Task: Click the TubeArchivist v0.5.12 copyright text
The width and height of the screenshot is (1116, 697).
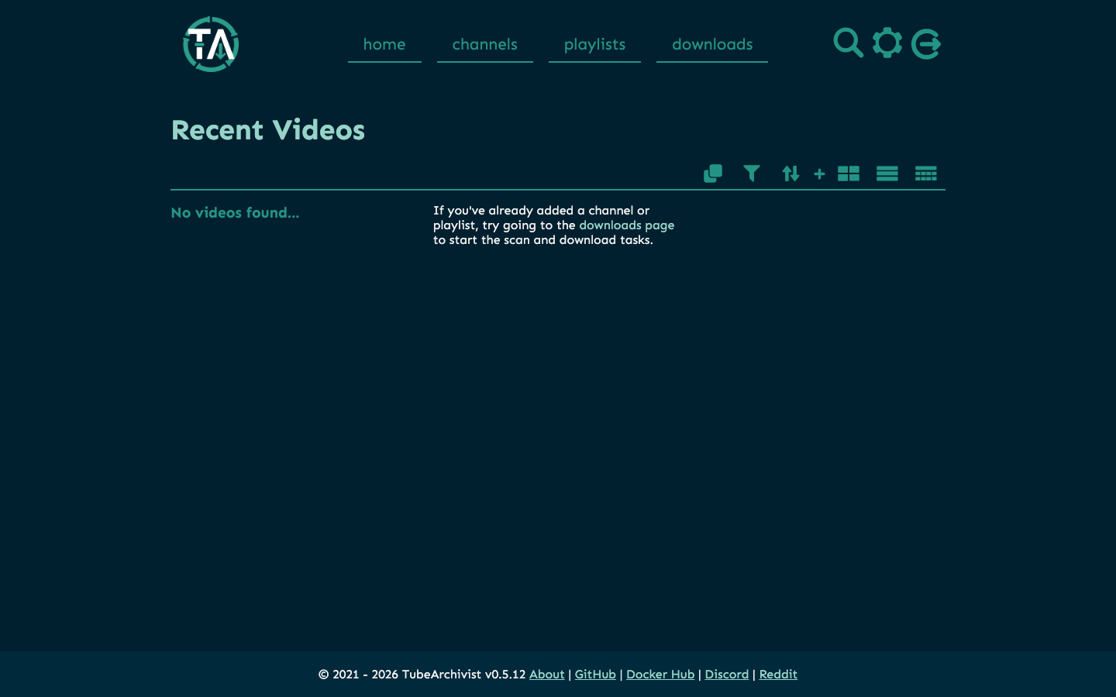Action: point(422,675)
